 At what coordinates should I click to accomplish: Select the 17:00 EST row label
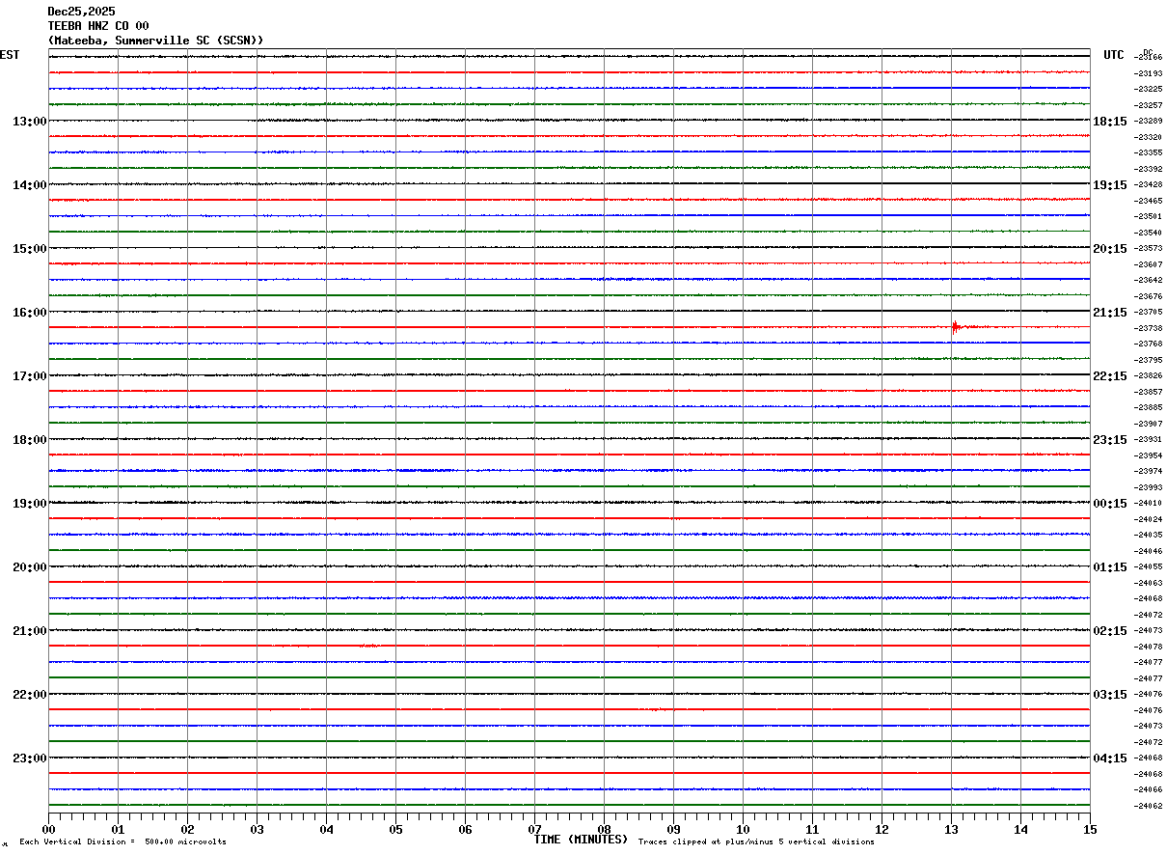click(30, 376)
